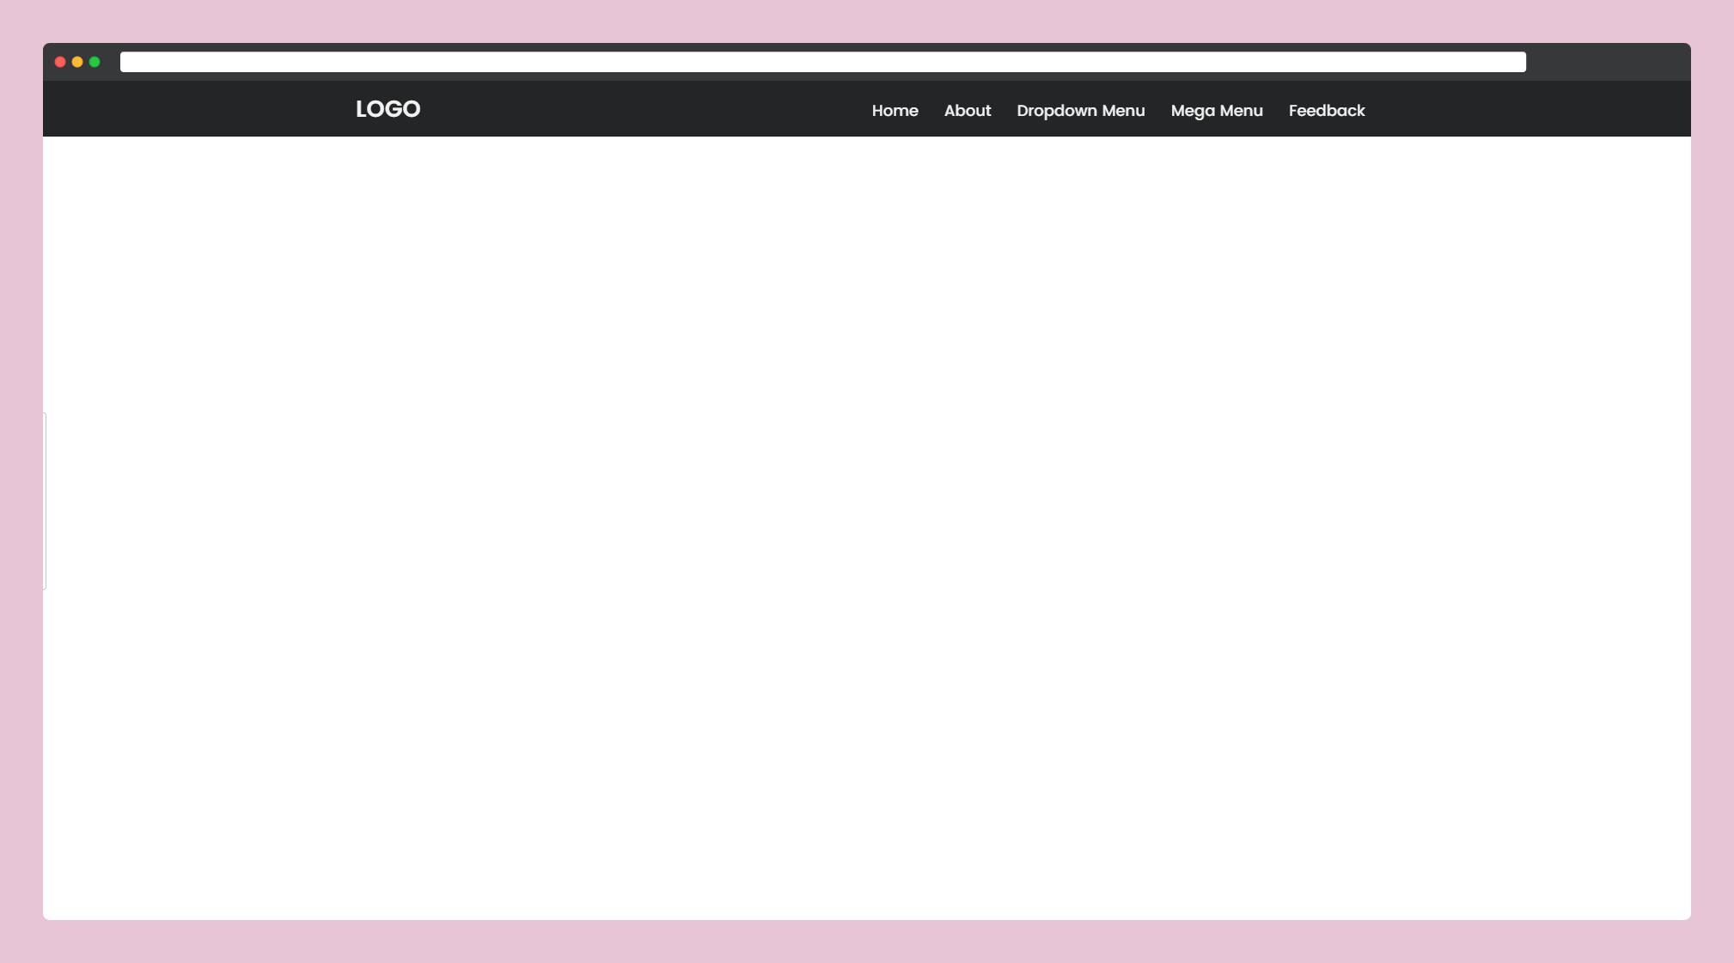Click the red close dot

60,62
